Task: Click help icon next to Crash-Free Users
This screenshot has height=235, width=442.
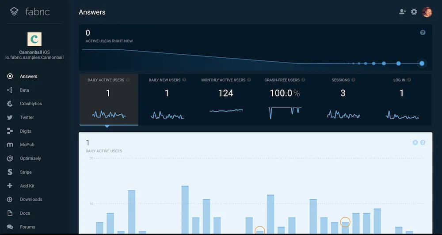Action: tap(303, 80)
